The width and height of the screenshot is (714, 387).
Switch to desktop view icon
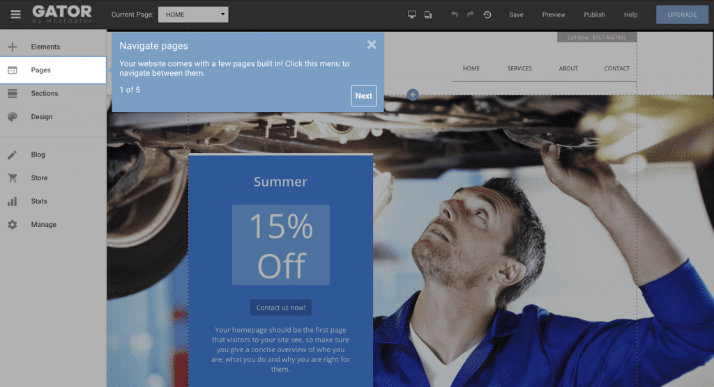click(411, 15)
